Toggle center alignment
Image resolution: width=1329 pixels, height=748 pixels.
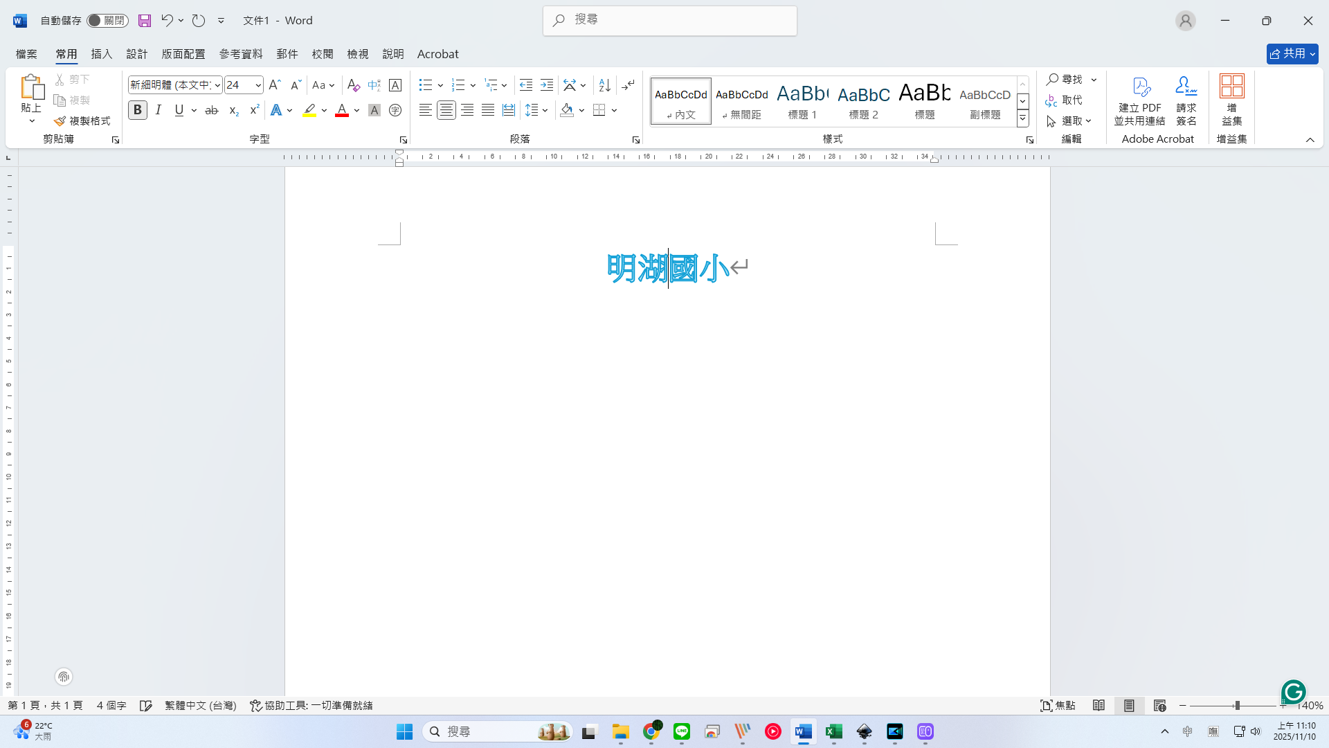(446, 110)
